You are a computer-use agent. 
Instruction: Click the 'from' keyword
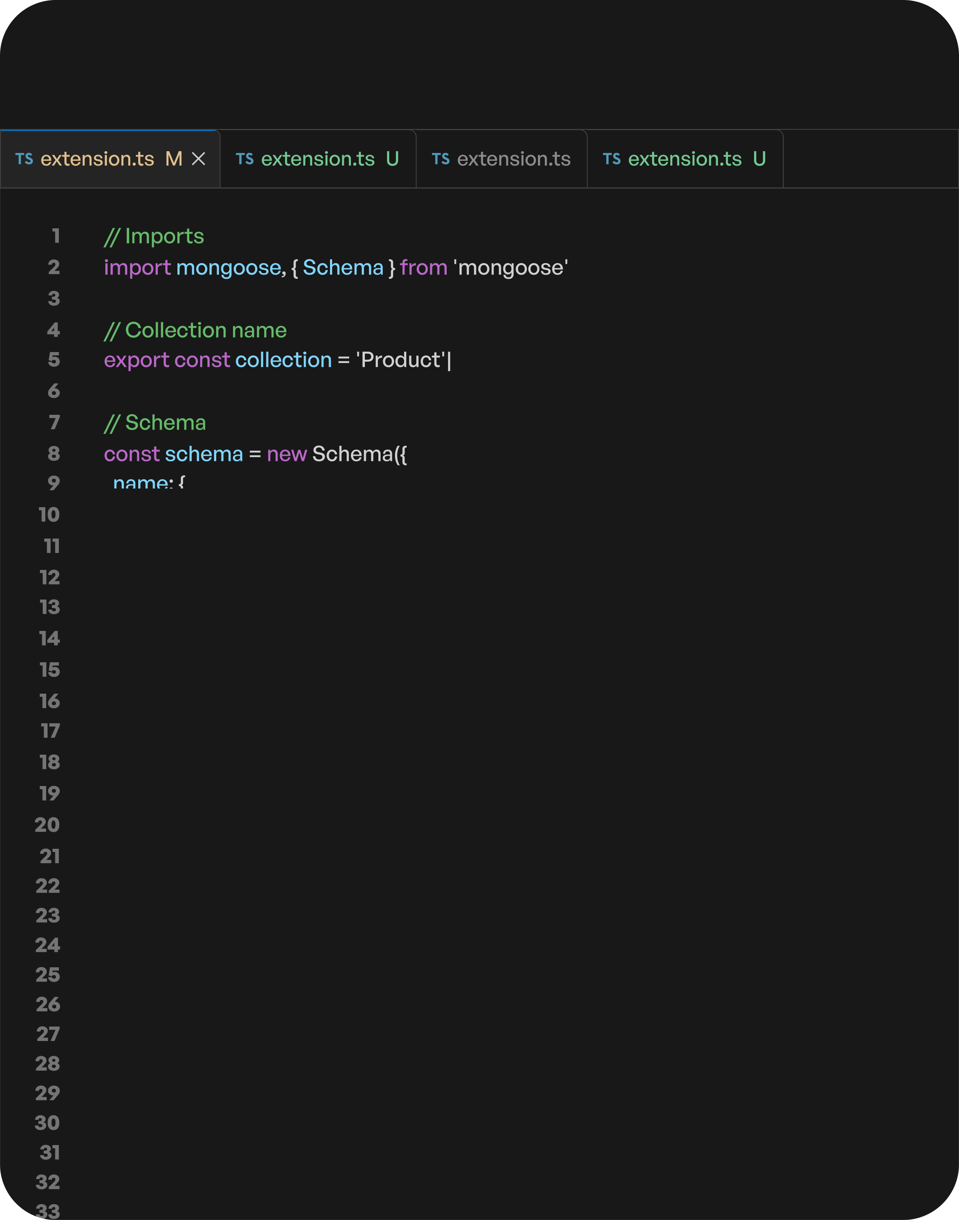[423, 268]
